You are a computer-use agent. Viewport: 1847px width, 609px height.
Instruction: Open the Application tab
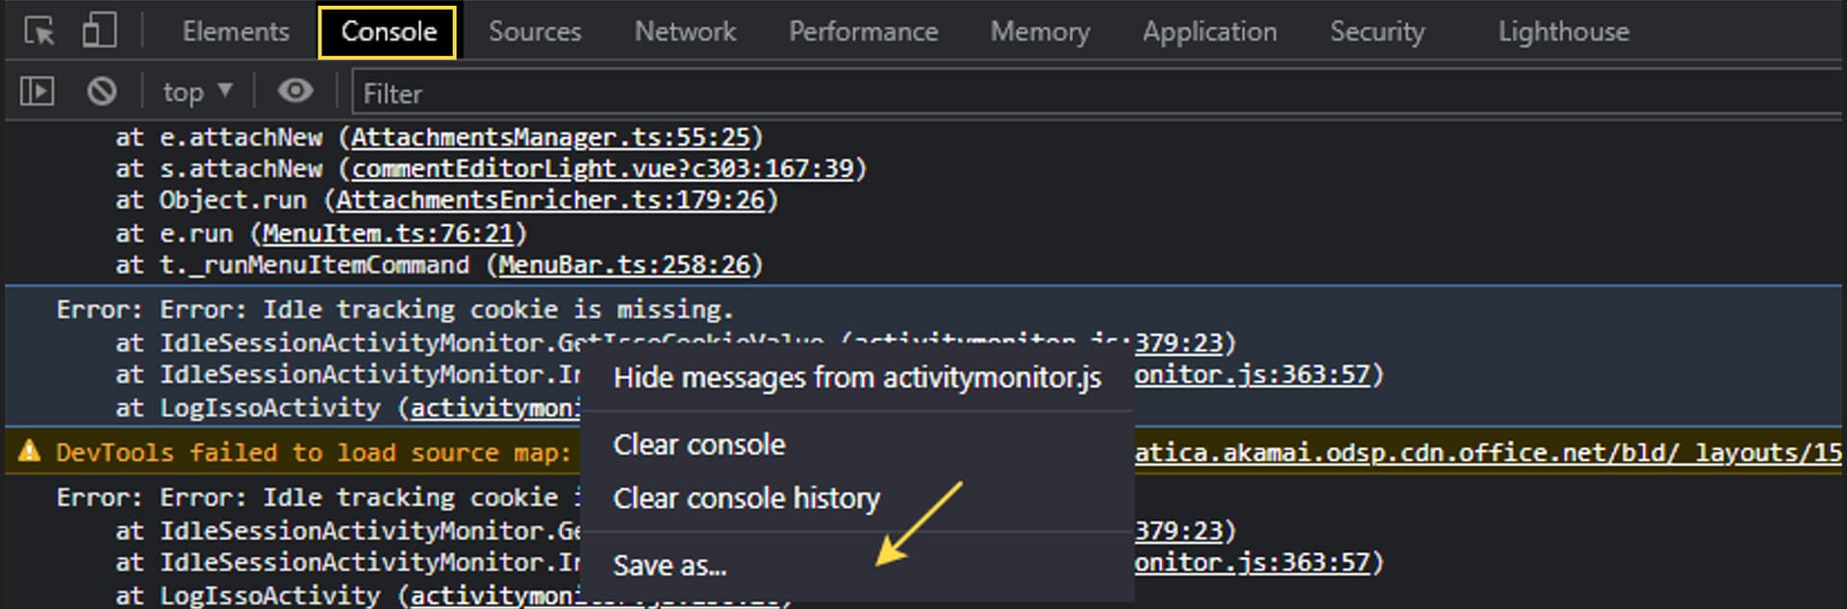[1209, 32]
